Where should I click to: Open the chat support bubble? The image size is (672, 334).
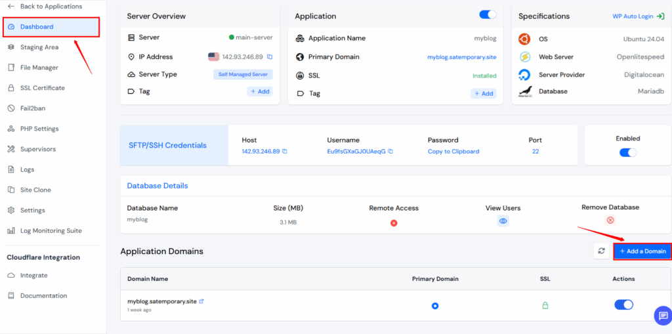click(663, 316)
